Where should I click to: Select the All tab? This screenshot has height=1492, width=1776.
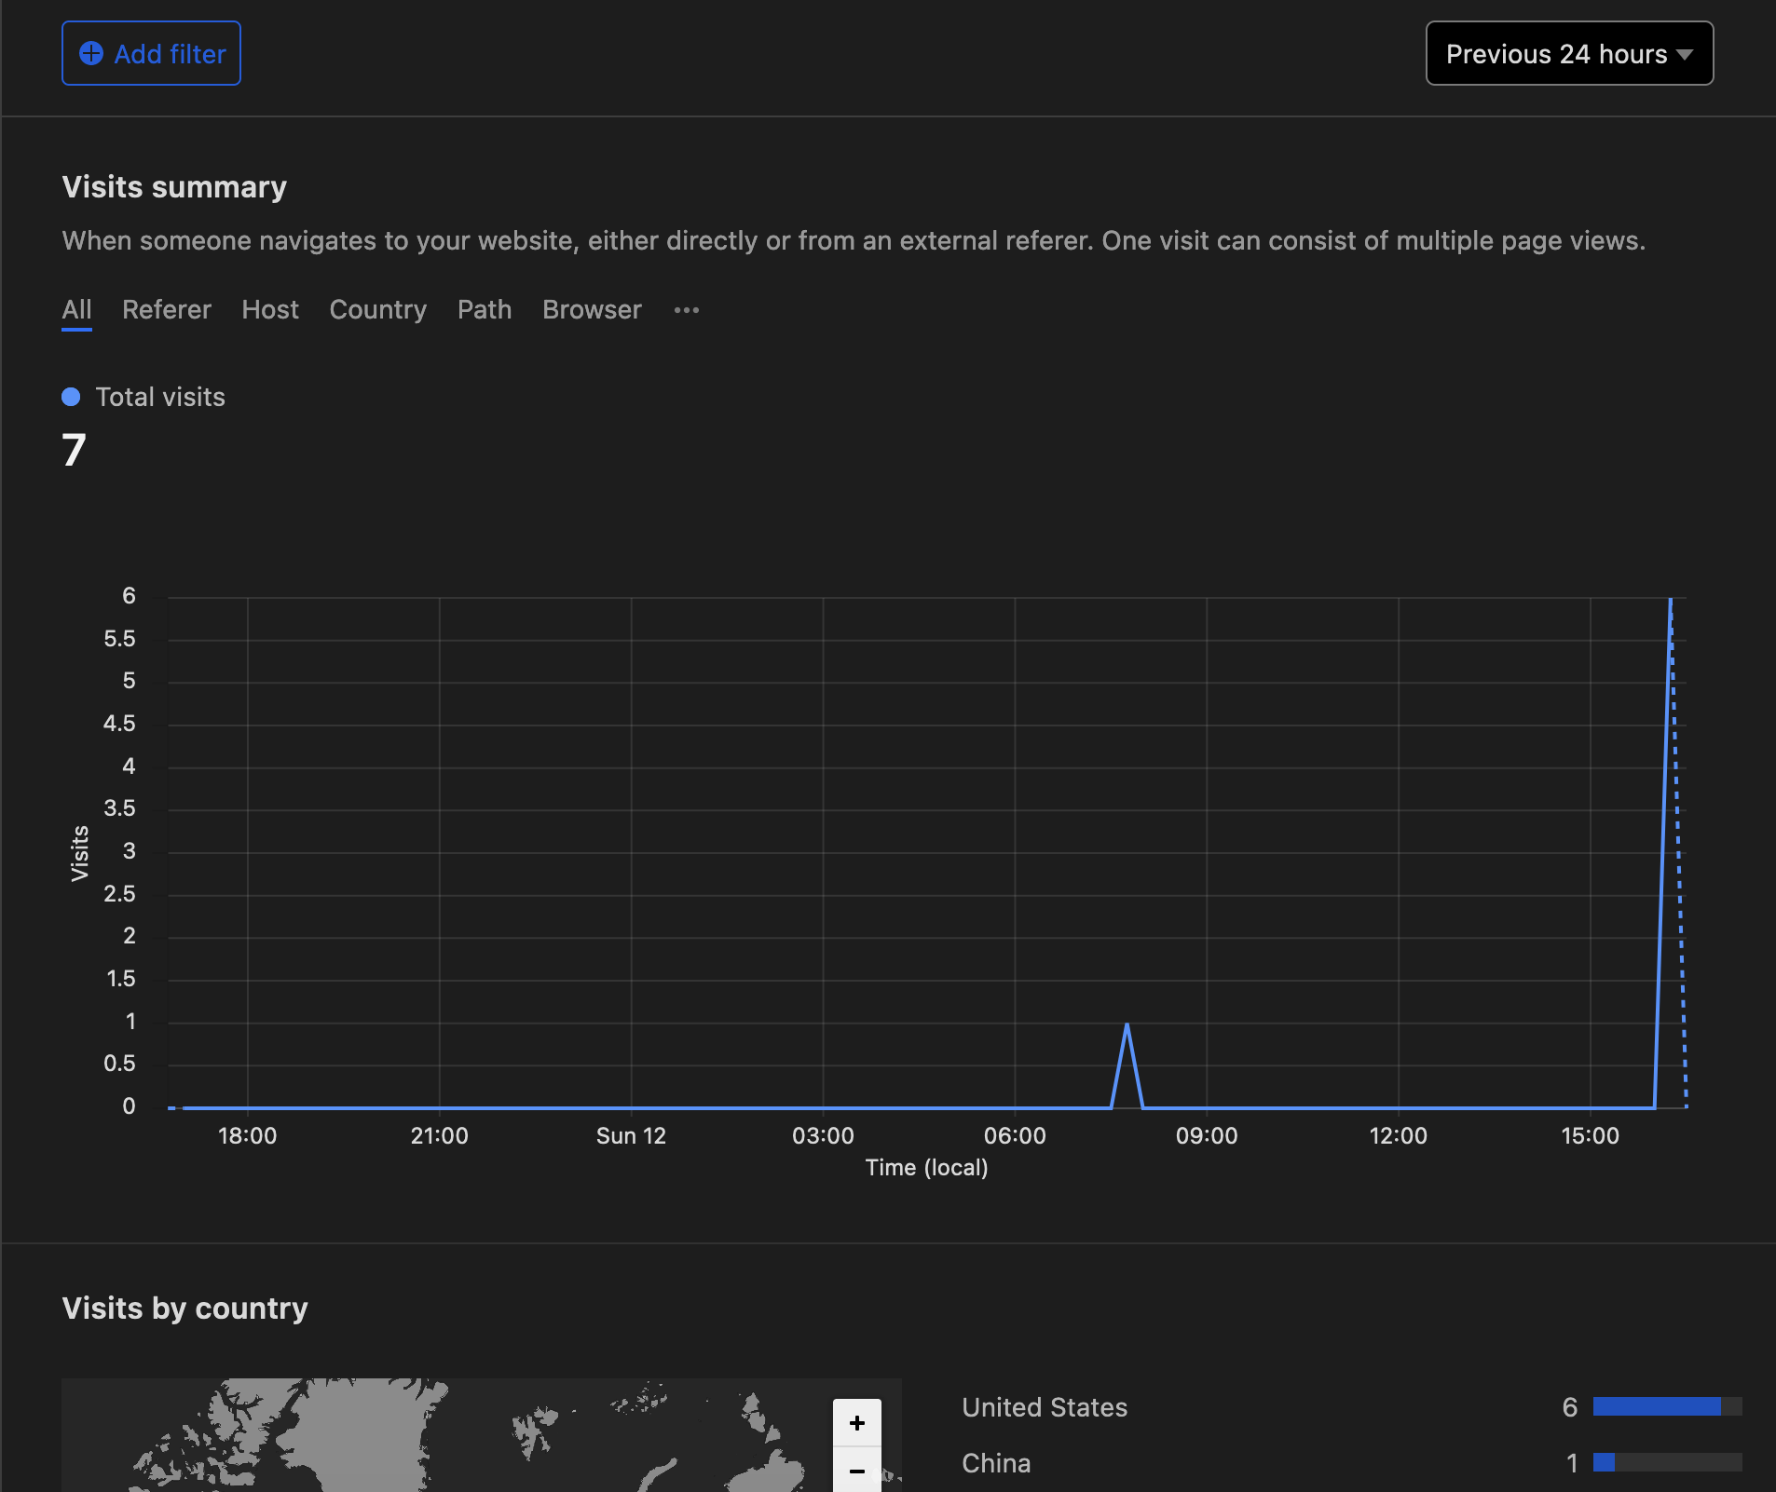pyautogui.click(x=76, y=309)
